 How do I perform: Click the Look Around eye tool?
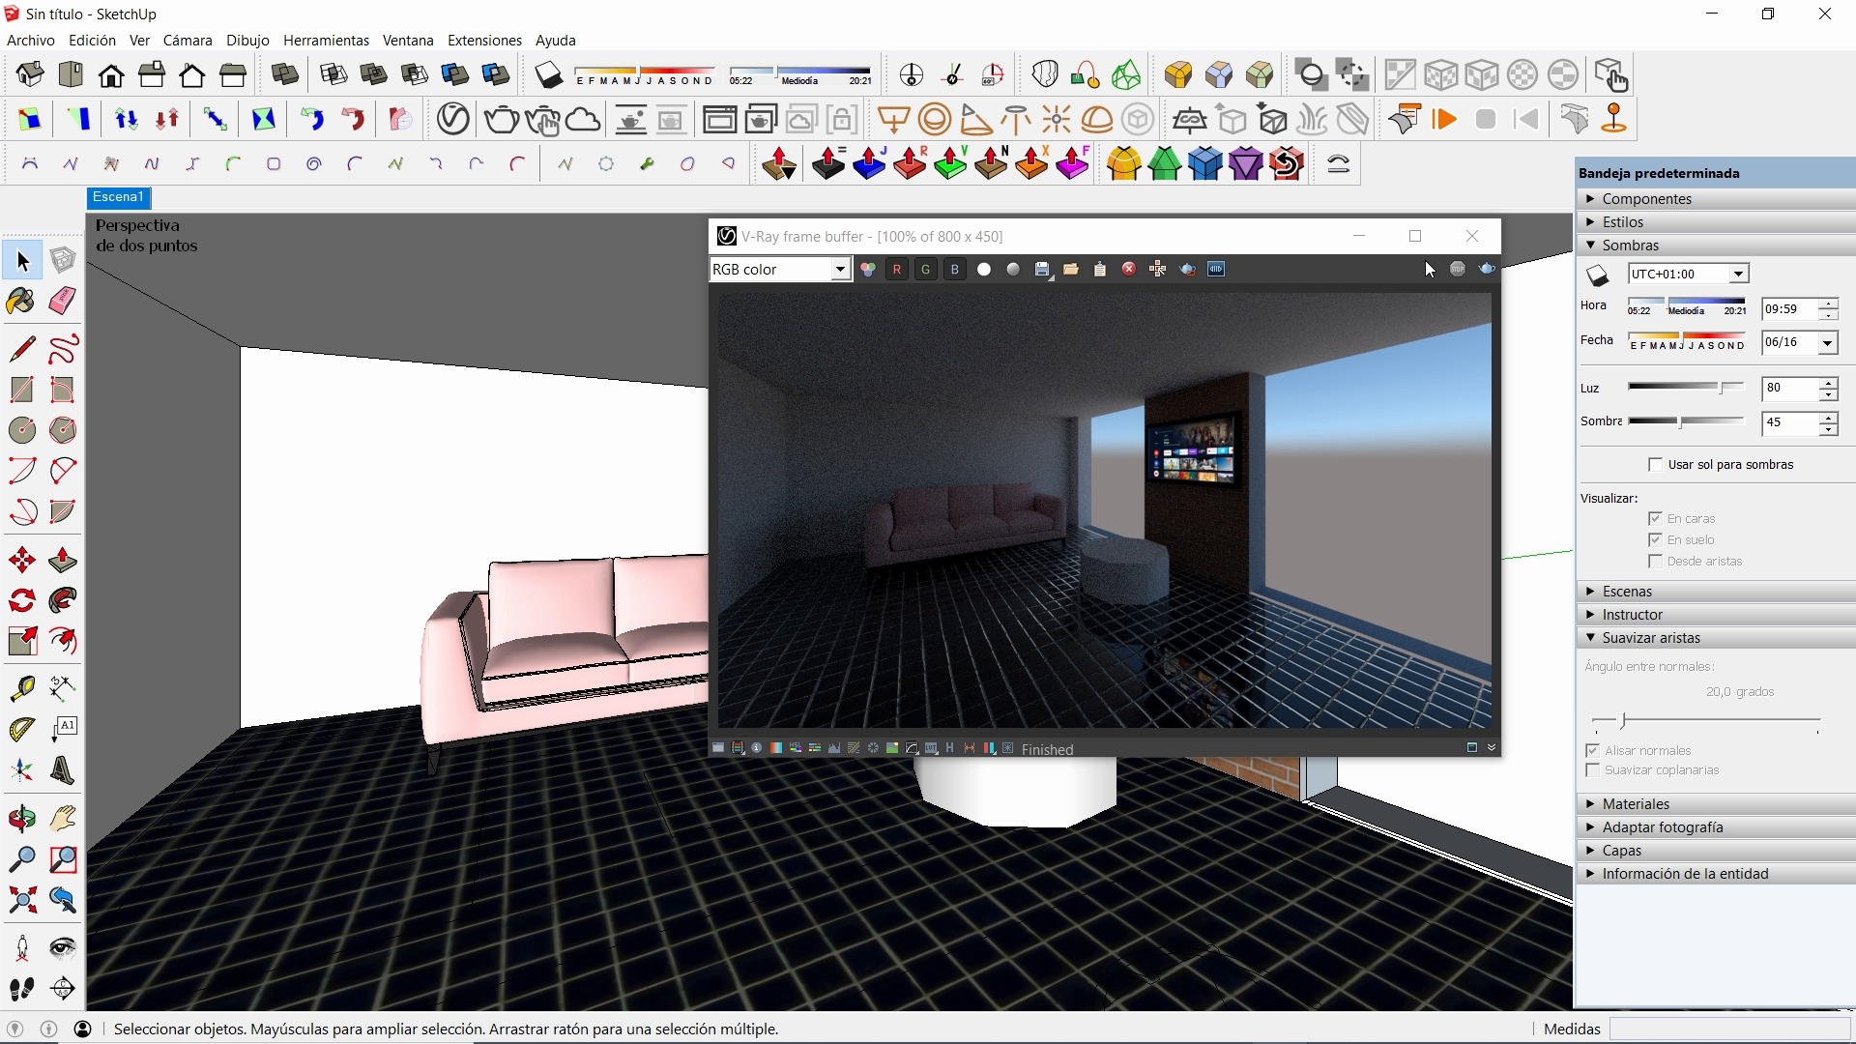click(x=63, y=948)
